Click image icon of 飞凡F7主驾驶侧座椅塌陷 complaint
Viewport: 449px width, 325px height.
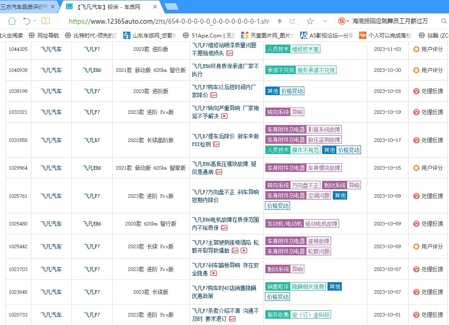click(235, 250)
